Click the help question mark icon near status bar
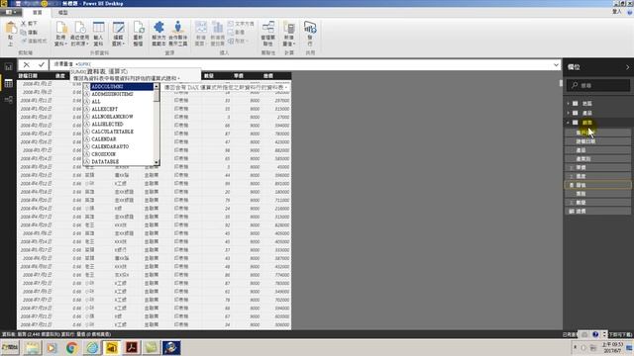Viewport: 634px width, 356px height. click(595, 334)
